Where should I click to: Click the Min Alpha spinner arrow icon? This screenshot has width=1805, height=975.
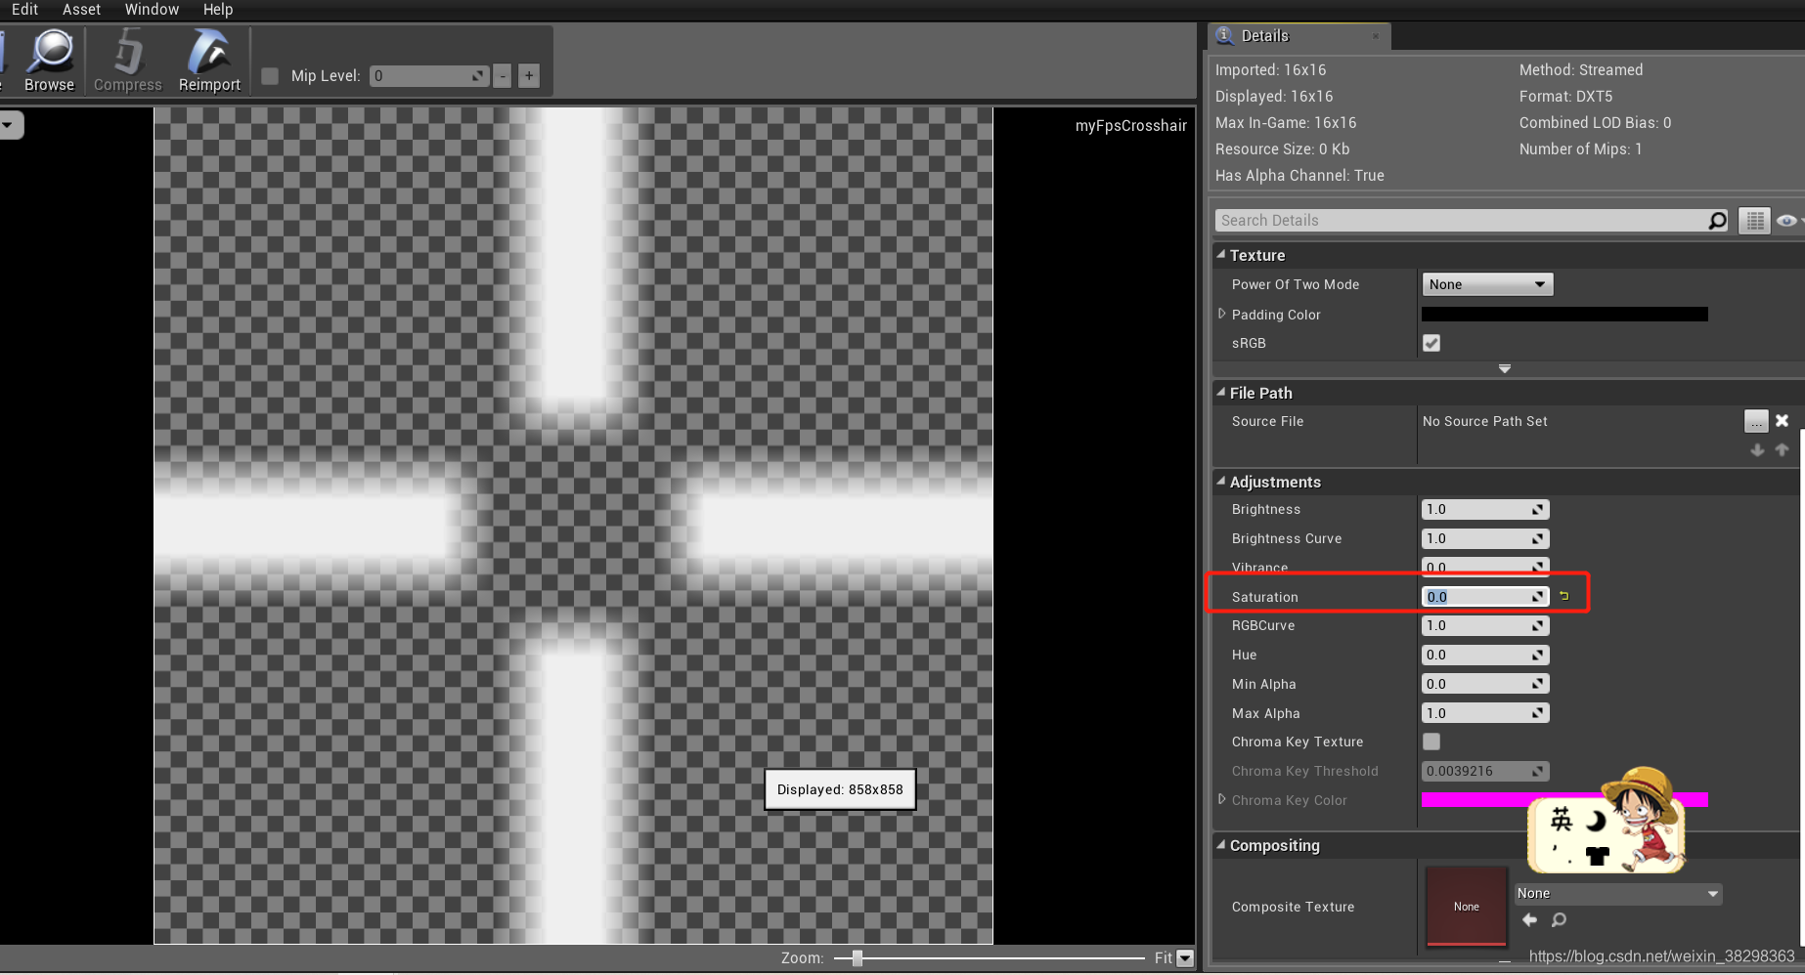(1538, 684)
